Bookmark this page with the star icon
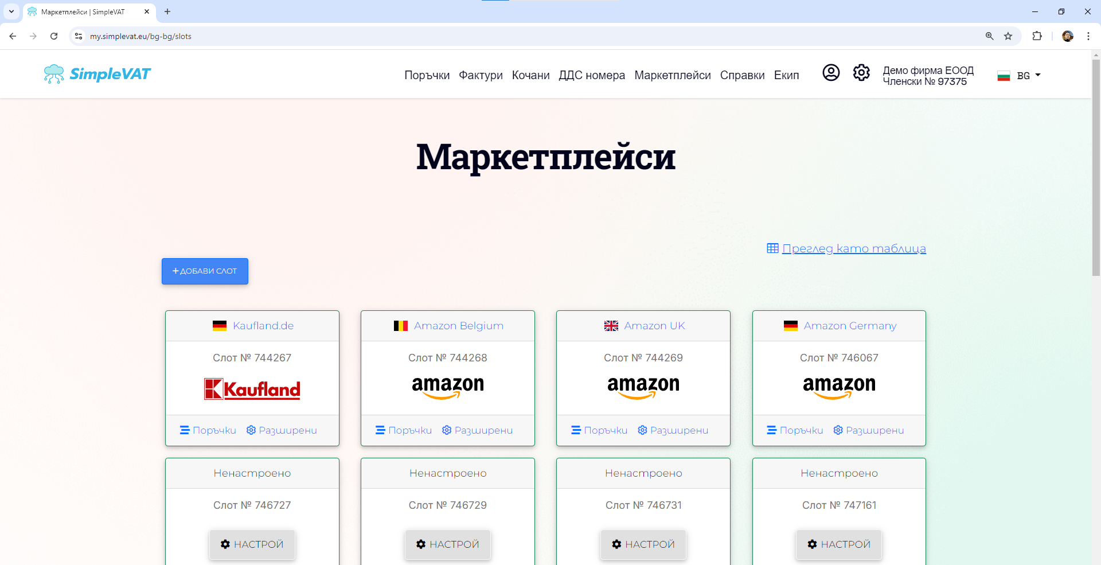 click(x=1008, y=36)
